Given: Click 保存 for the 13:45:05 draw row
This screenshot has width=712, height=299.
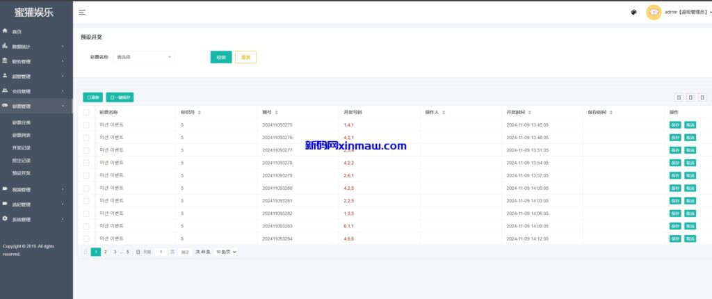Looking at the screenshot, I should coord(675,125).
